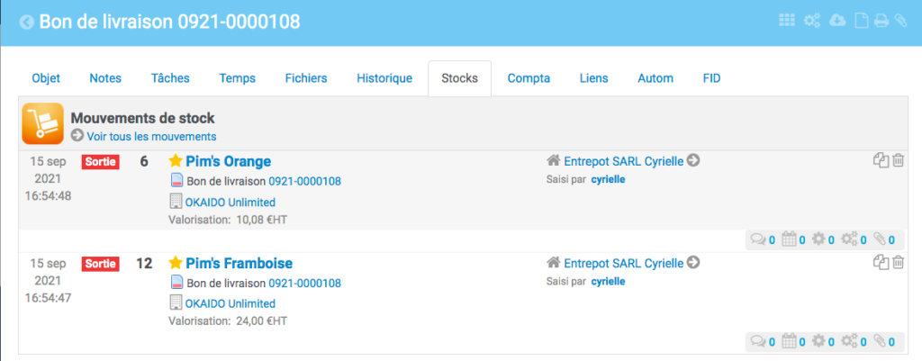Click the trash icon on Pim's Orange row
Screen dimensions: 922x361
898,160
